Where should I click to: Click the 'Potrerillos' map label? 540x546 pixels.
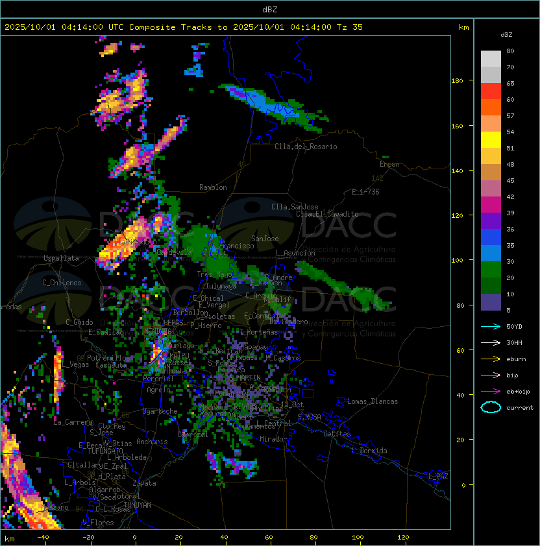108,358
